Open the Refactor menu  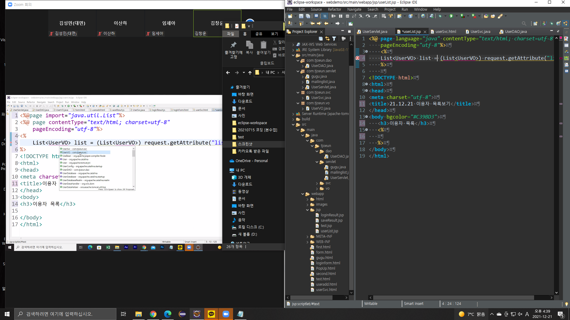[x=334, y=9]
